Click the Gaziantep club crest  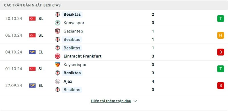click(58, 31)
